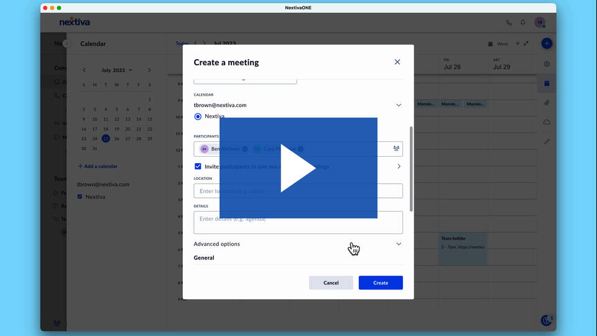Click the Details agenda text box
The image size is (597, 336).
(x=298, y=223)
